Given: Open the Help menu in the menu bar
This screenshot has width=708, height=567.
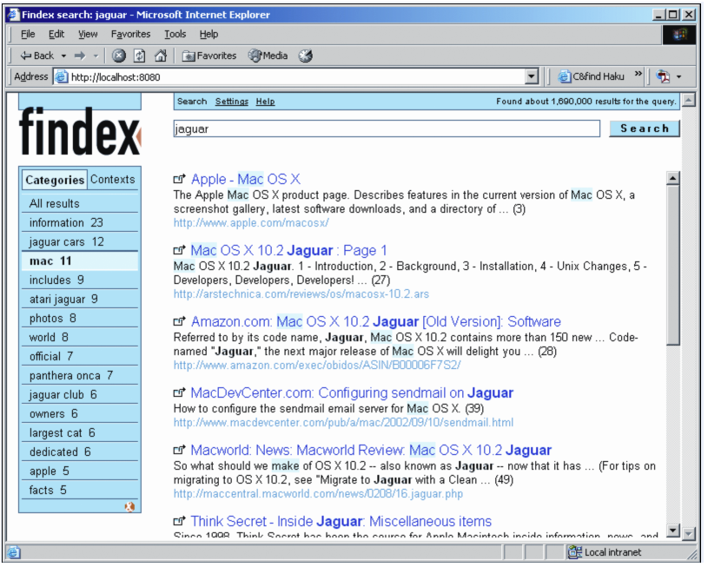Looking at the screenshot, I should click(208, 35).
